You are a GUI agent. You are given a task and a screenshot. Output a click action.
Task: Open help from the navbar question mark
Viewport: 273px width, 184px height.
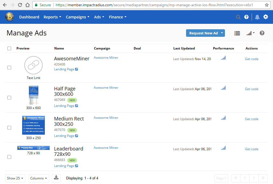246,17
